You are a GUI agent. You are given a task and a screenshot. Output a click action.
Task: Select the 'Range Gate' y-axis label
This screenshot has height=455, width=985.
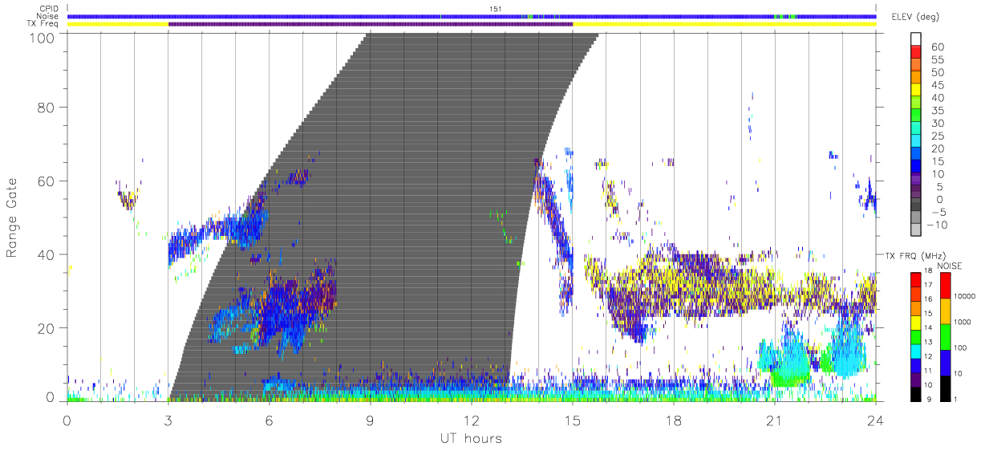tap(13, 217)
